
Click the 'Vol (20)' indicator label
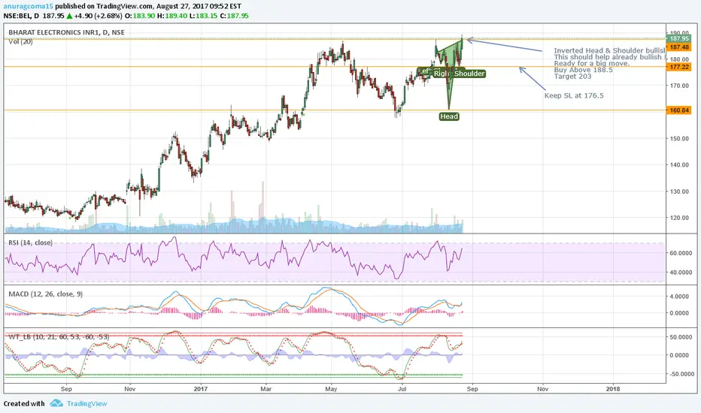pos(20,41)
